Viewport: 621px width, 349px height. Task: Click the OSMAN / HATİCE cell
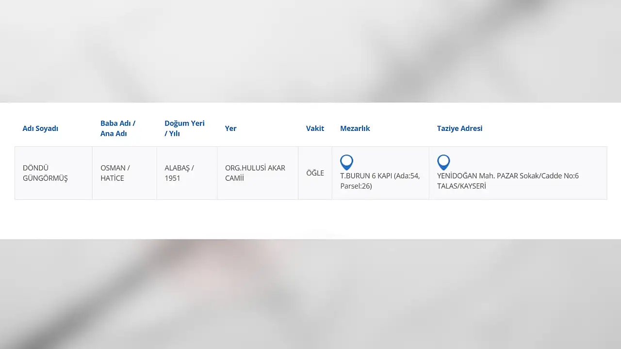point(115,173)
